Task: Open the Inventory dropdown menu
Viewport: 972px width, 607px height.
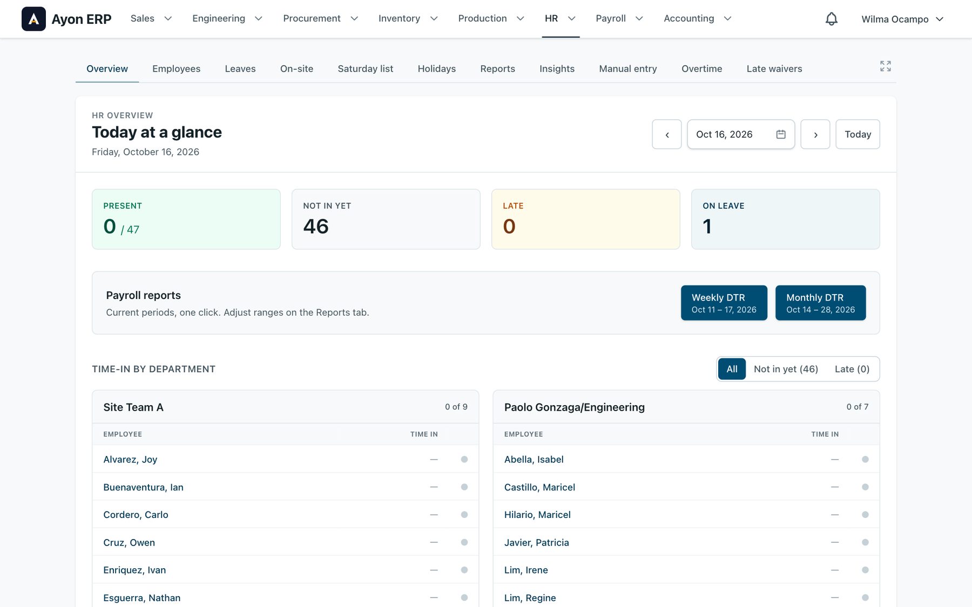Action: (408, 18)
